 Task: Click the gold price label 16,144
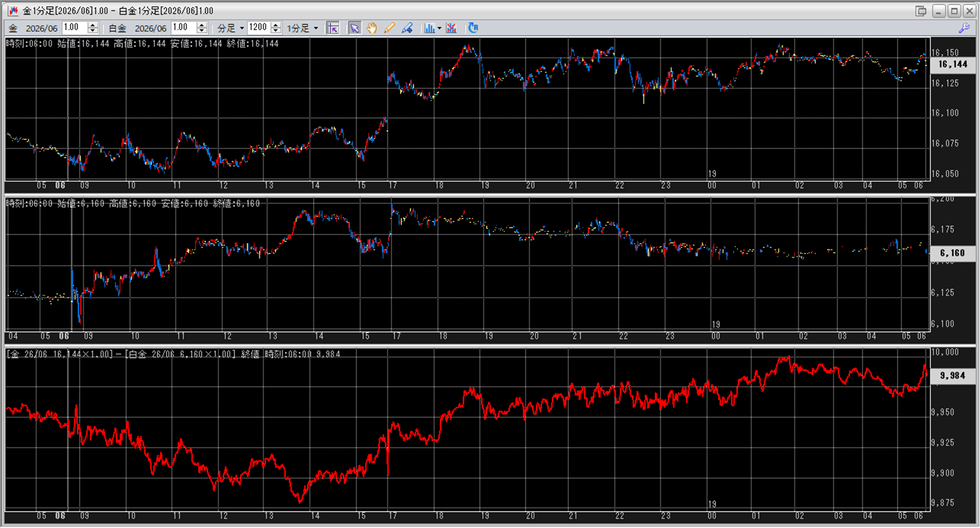[x=952, y=64]
